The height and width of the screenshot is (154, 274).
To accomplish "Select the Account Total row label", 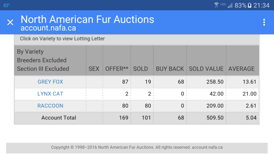I will [59, 118].
